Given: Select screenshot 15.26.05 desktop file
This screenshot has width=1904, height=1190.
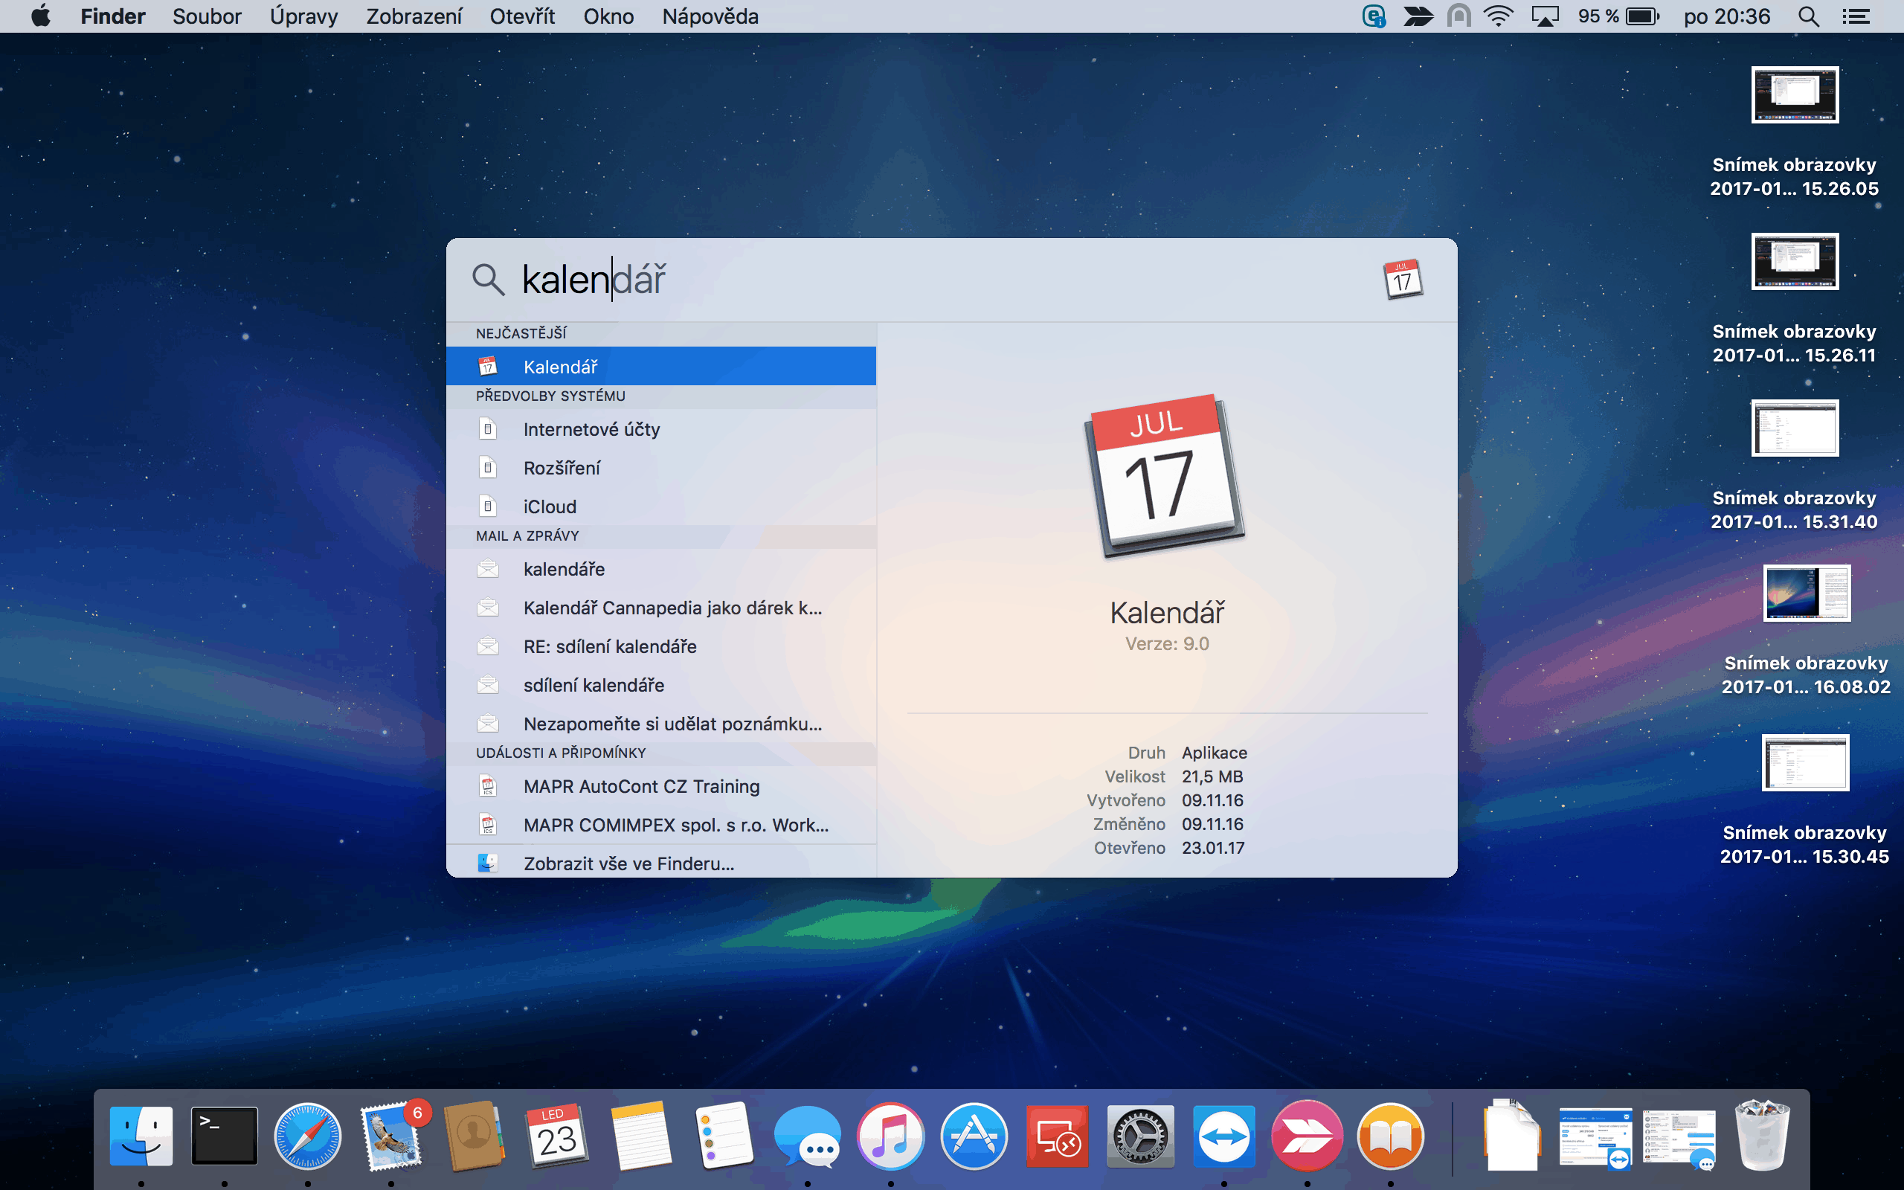Looking at the screenshot, I should 1795,132.
